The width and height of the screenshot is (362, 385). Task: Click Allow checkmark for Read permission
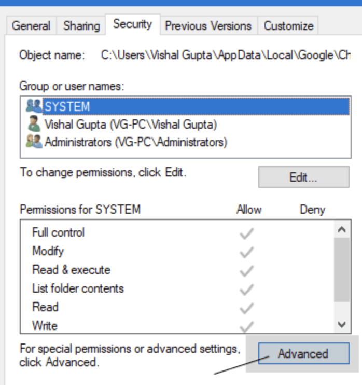(x=247, y=308)
